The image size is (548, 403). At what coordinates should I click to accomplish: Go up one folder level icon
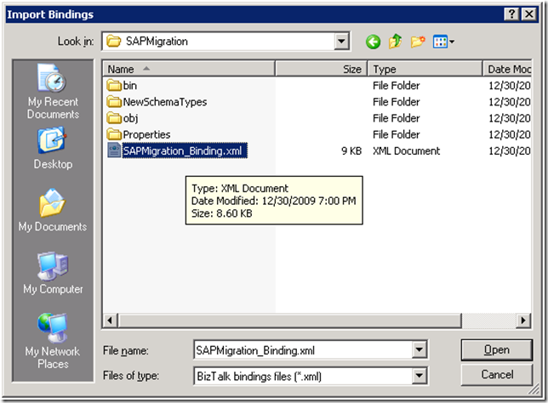coord(395,42)
